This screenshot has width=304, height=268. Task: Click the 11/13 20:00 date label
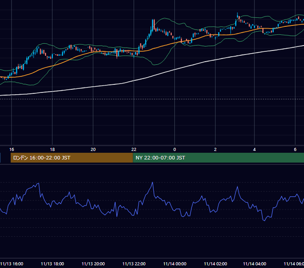pos(93,264)
